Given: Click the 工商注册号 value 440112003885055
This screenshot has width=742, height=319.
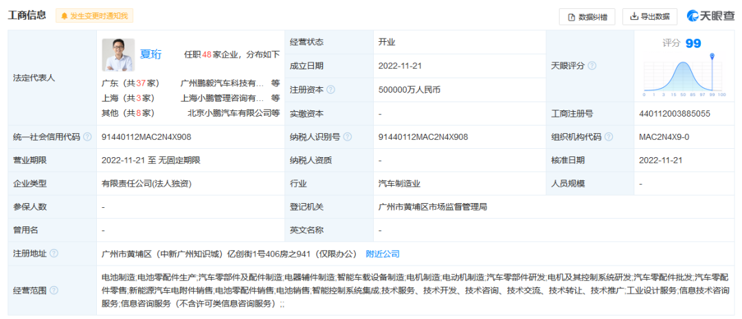Looking at the screenshot, I should tap(675, 113).
